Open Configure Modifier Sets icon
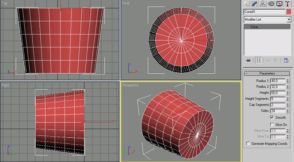 [x=286, y=60]
